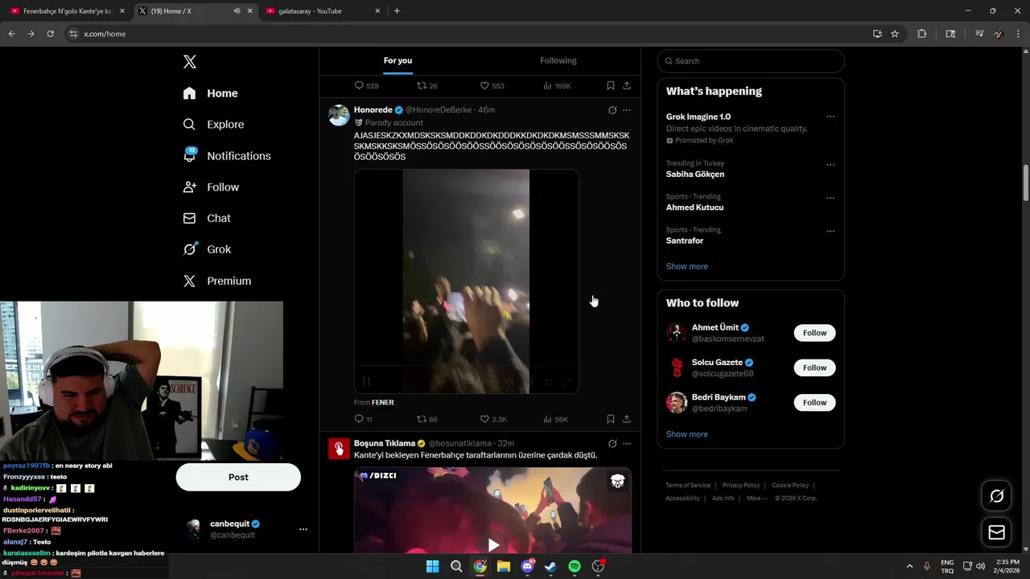Click Show more under What's happening
Image resolution: width=1030 pixels, height=579 pixels.
[687, 266]
